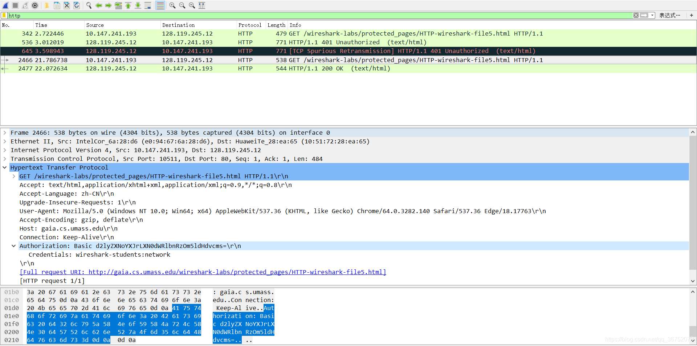Expand the Ethernet II tree node
The height and width of the screenshot is (346, 697).
click(x=5, y=142)
